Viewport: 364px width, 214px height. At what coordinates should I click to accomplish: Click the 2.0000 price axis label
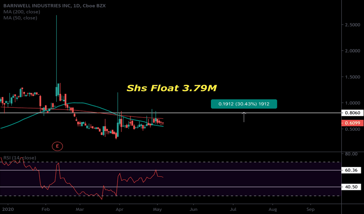(x=353, y=51)
